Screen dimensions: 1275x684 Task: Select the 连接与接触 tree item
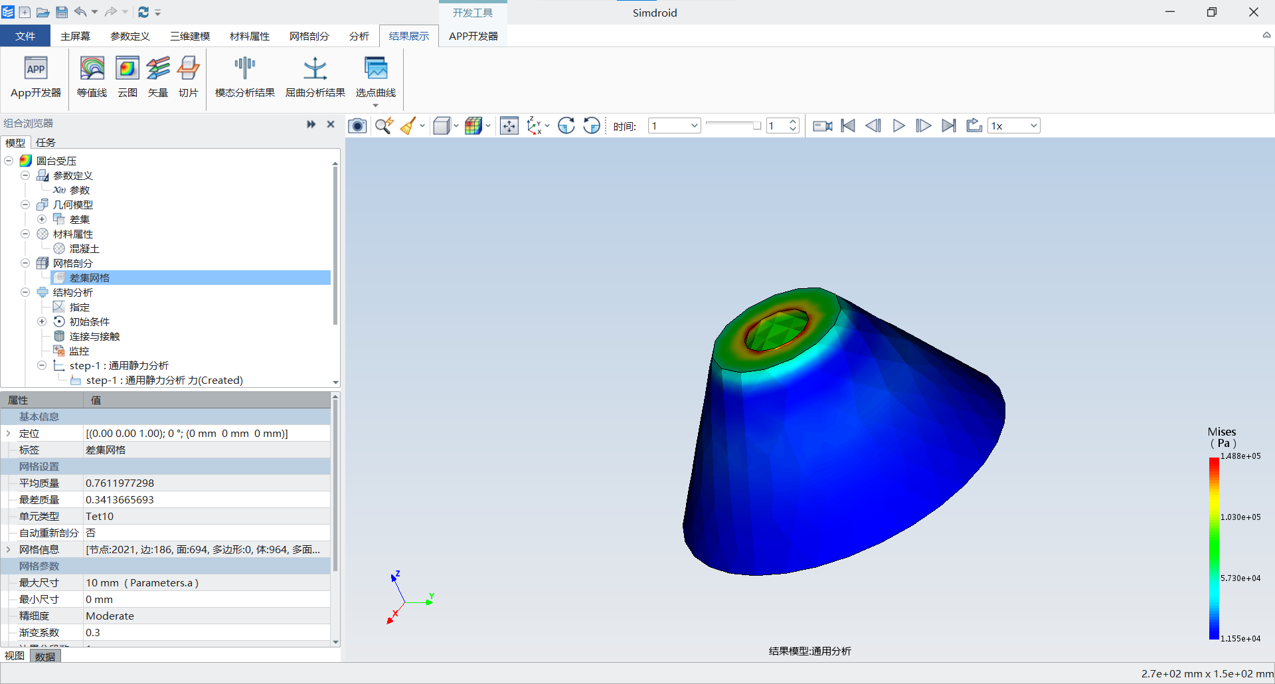coord(94,336)
